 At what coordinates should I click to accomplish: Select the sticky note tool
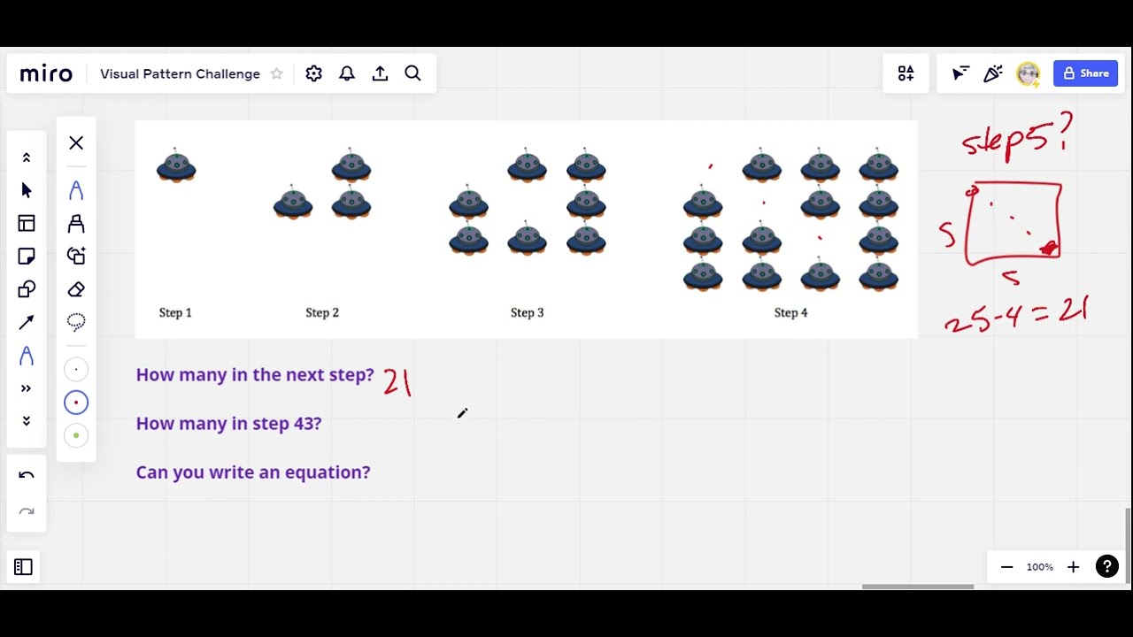point(27,257)
